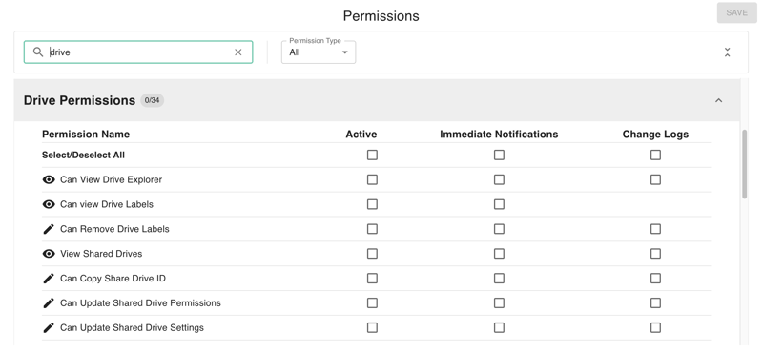Check Select/Deselect All Active checkbox

pos(372,155)
